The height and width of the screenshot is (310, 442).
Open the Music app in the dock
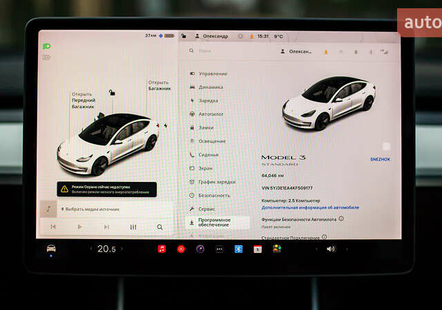pos(162,249)
